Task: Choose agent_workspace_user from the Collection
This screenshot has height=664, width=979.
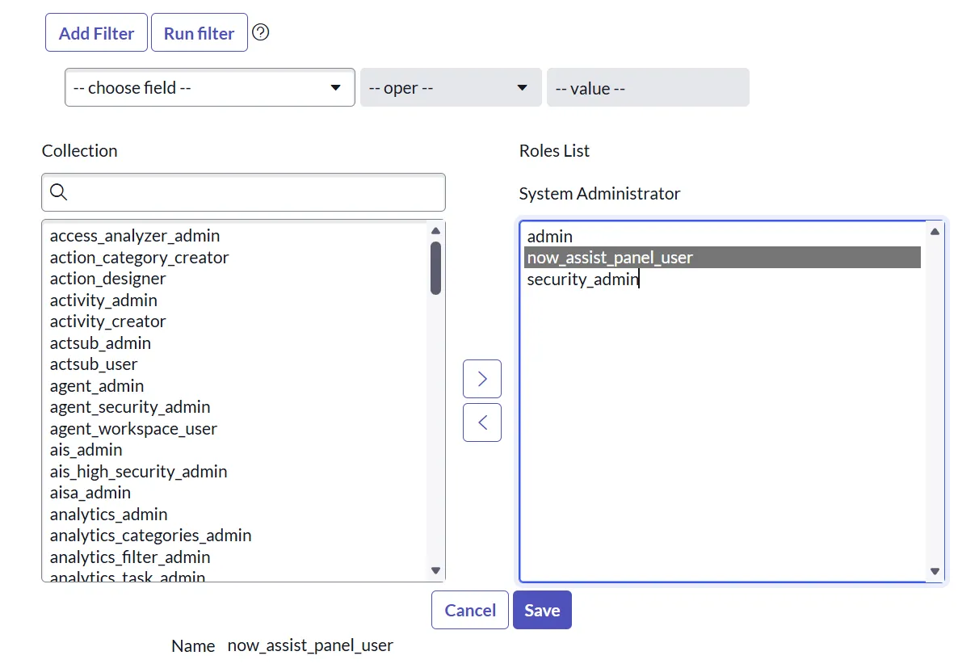Action: (x=133, y=429)
